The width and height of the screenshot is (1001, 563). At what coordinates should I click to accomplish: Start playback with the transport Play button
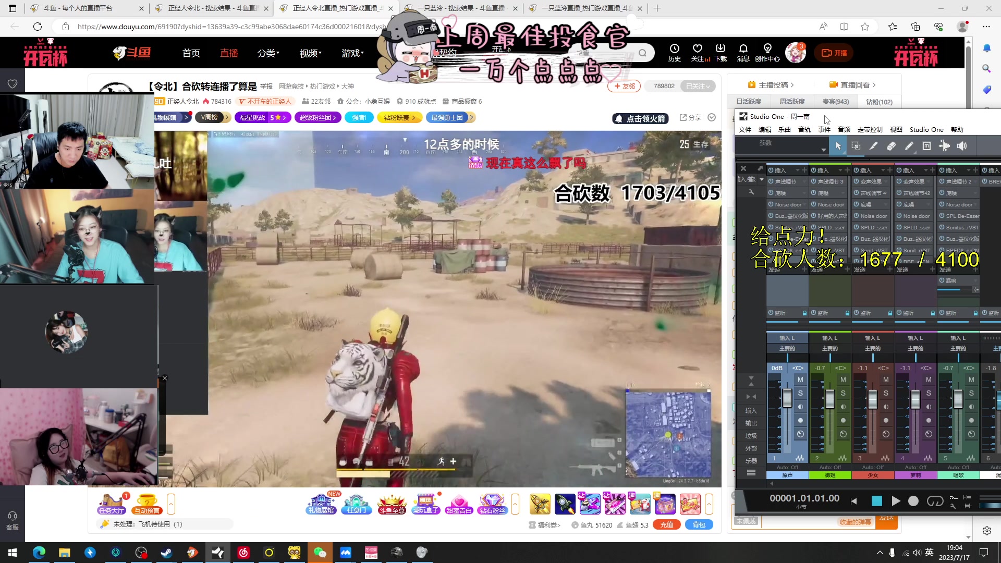(896, 501)
